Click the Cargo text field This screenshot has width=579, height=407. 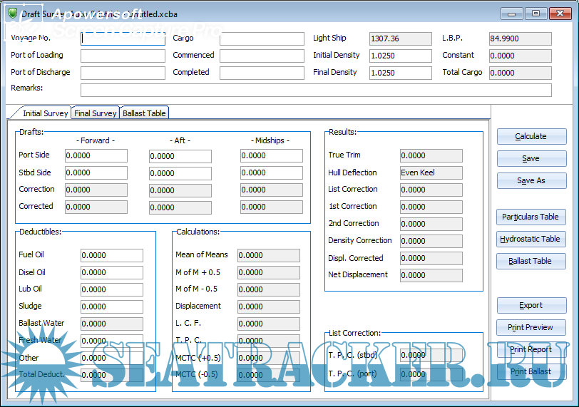tap(261, 39)
